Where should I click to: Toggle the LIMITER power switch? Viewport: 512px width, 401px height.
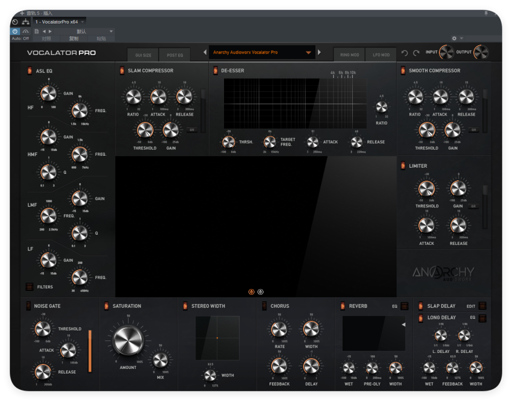point(403,166)
